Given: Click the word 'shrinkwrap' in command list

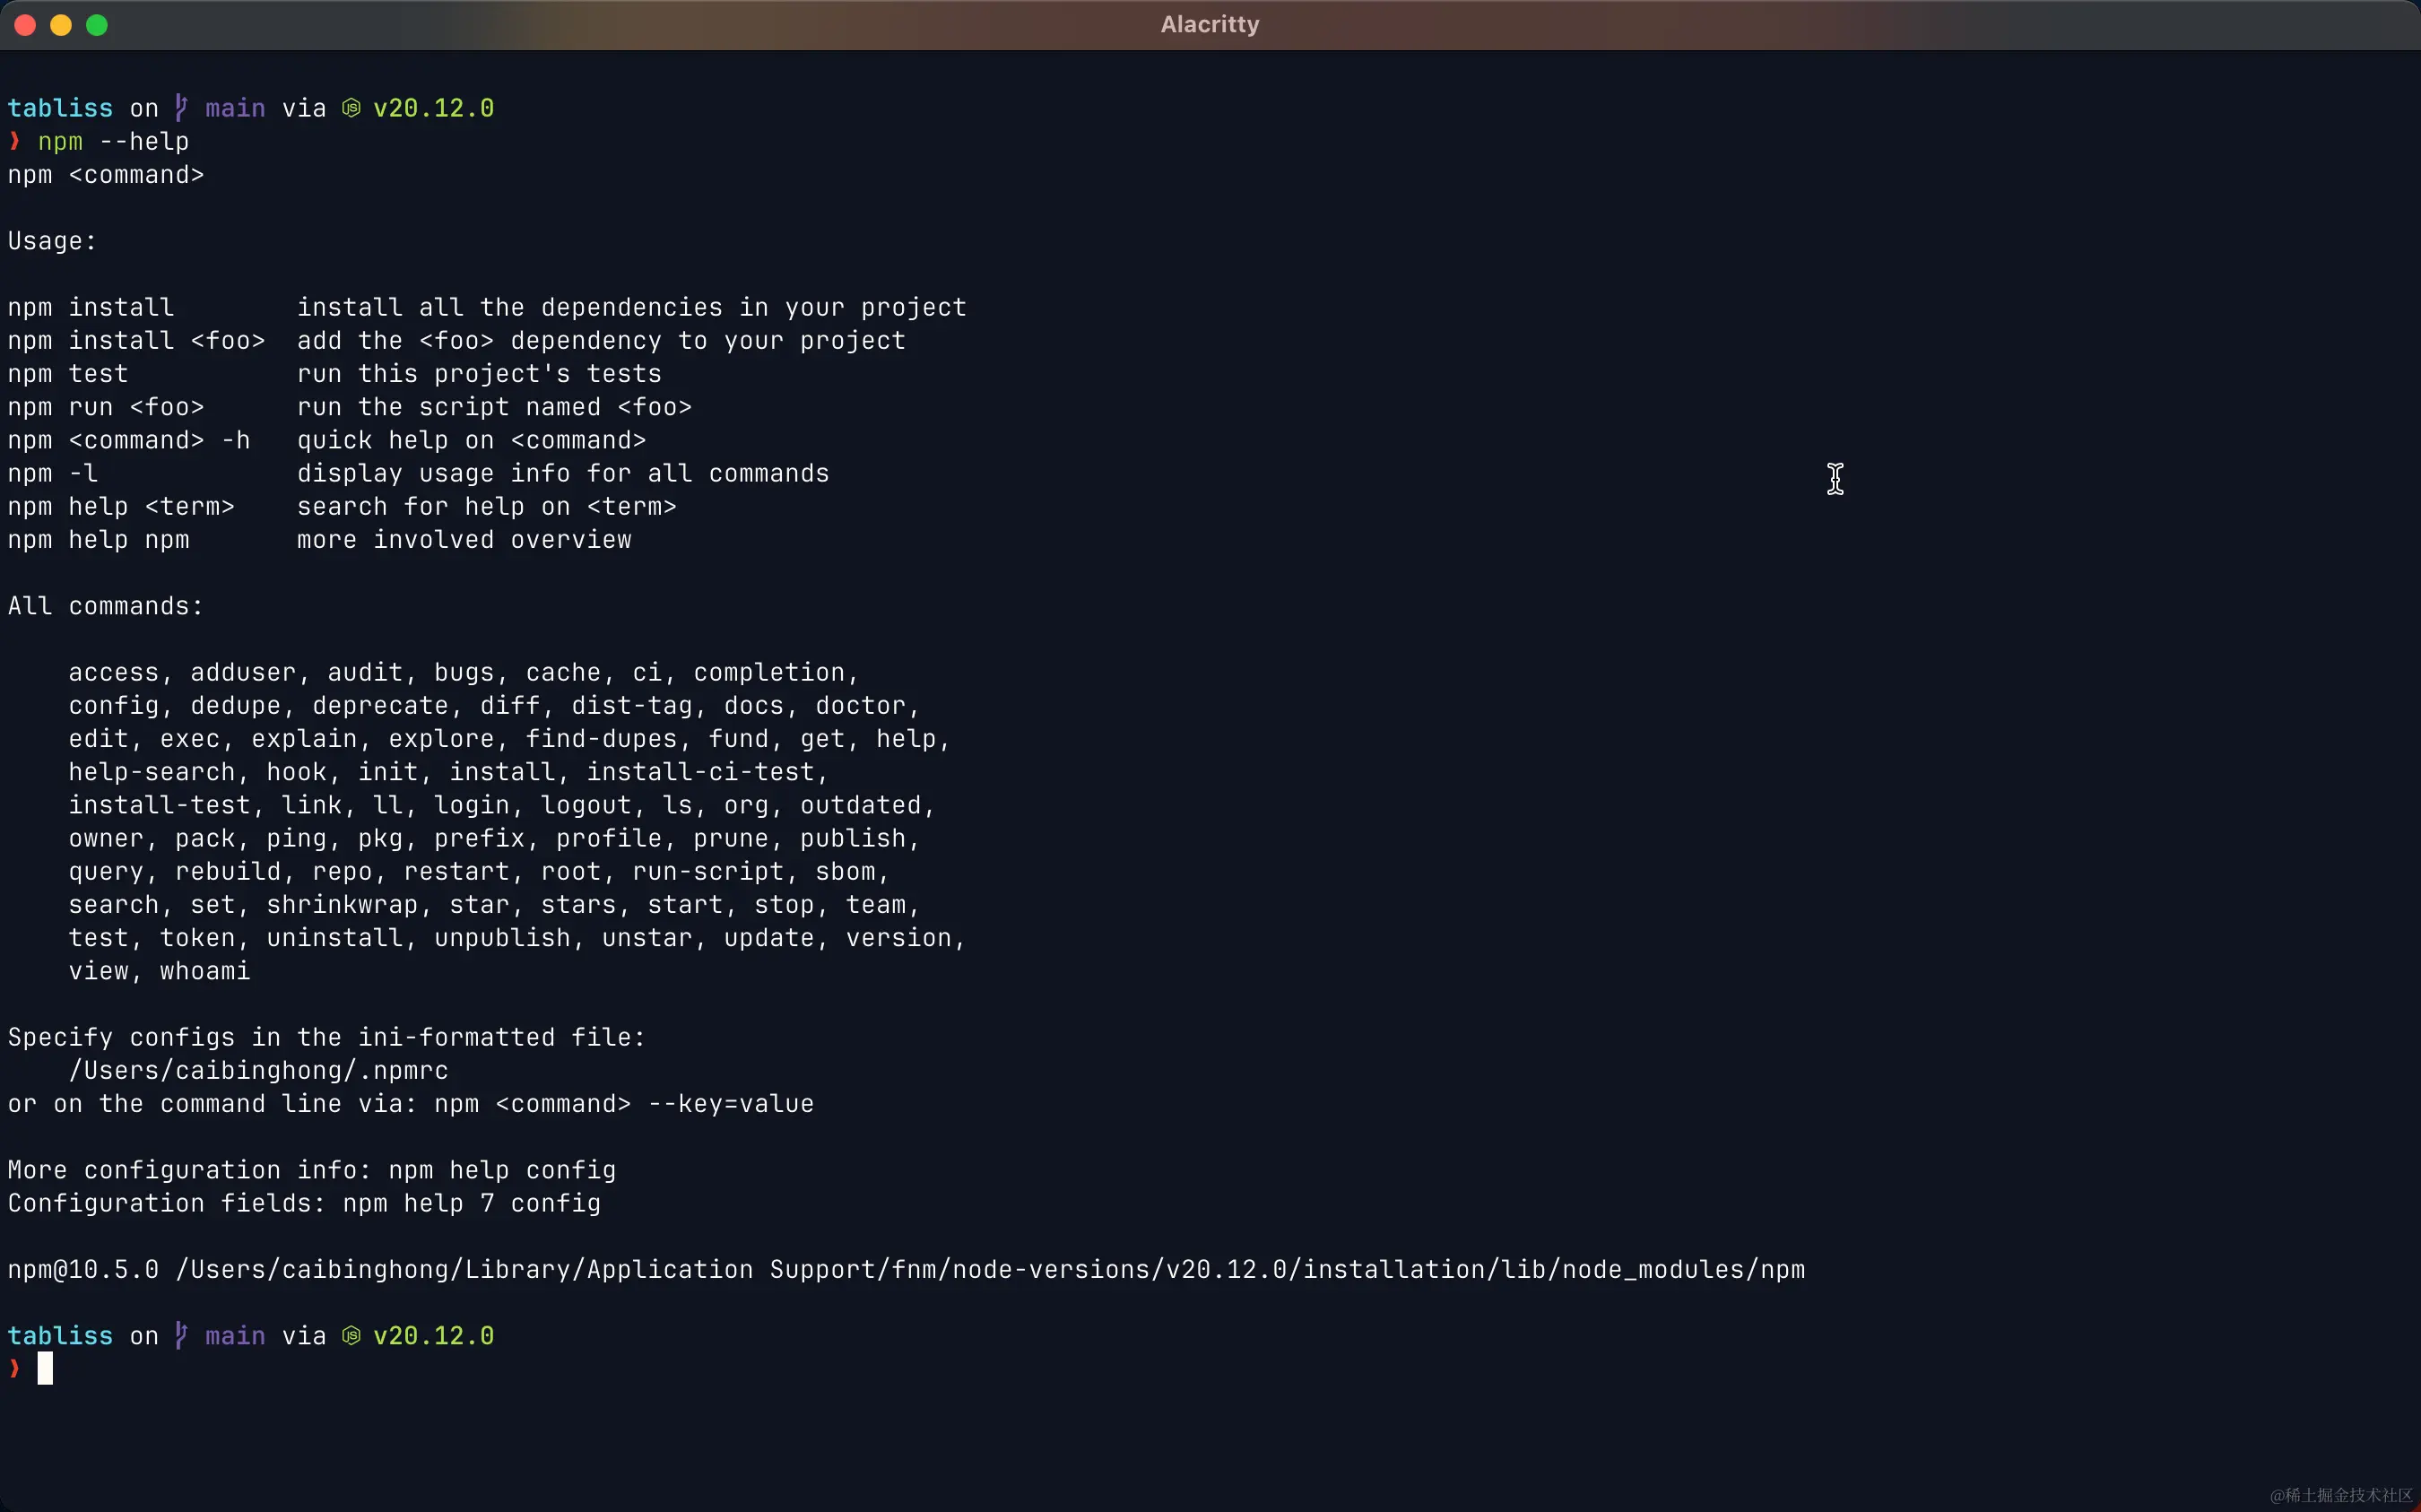Looking at the screenshot, I should coord(342,905).
